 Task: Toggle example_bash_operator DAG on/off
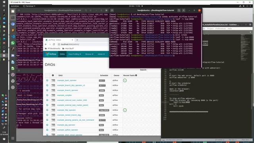[x=53, y=80]
